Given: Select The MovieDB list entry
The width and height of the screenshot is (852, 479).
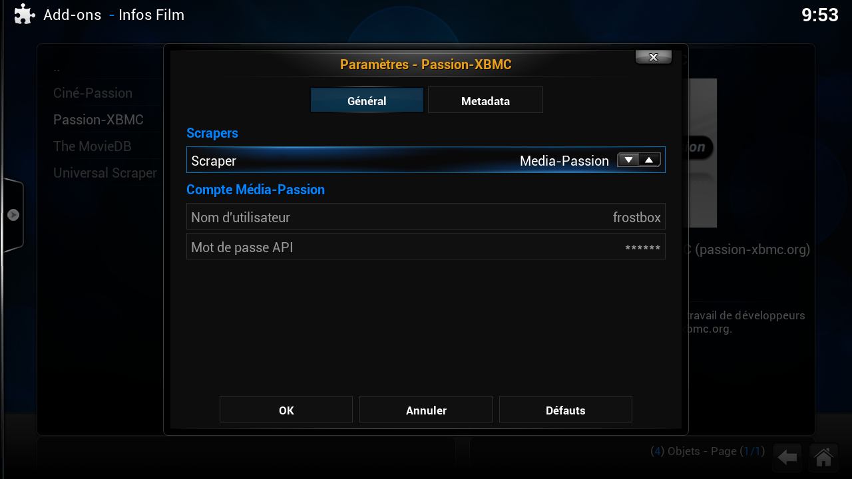Looking at the screenshot, I should tap(93, 146).
